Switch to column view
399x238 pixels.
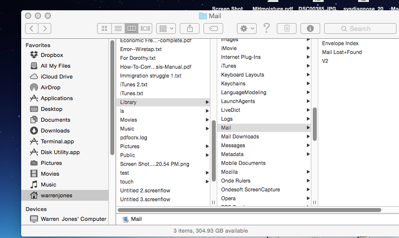coord(132,28)
